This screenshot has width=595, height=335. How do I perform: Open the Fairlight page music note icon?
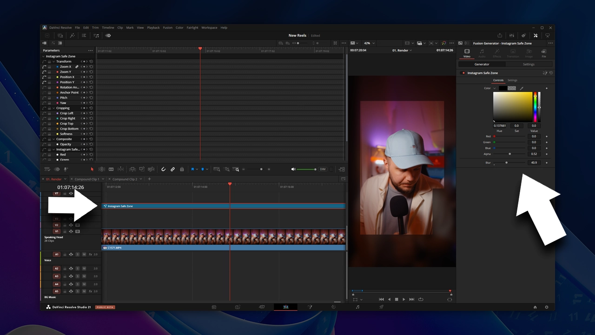click(357, 307)
